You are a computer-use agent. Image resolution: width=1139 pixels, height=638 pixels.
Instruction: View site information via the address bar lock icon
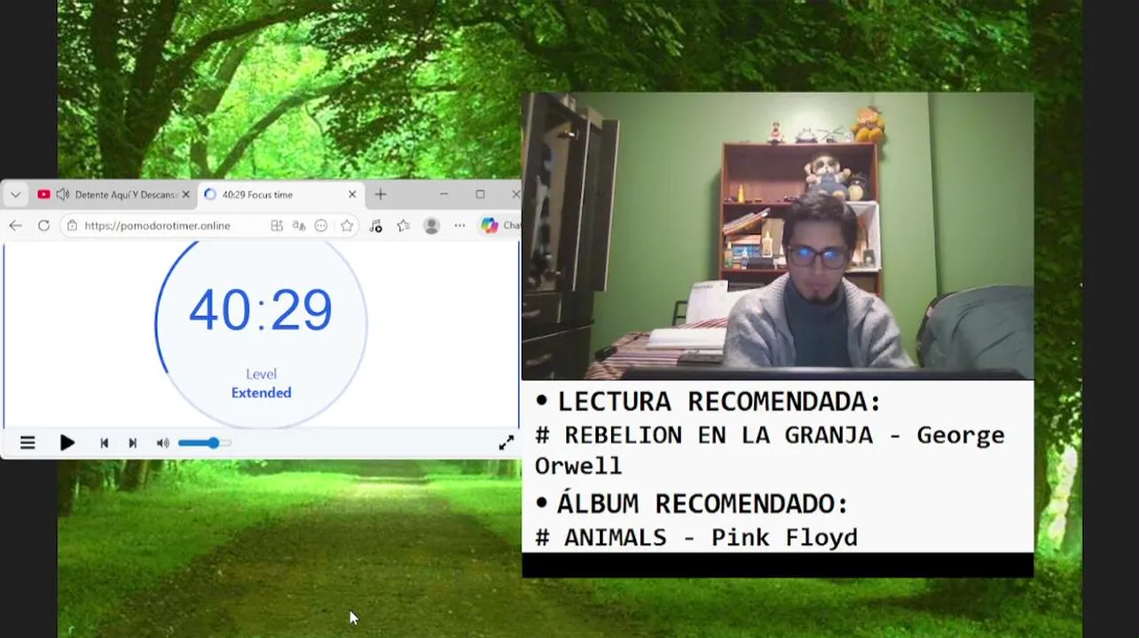coord(73,226)
